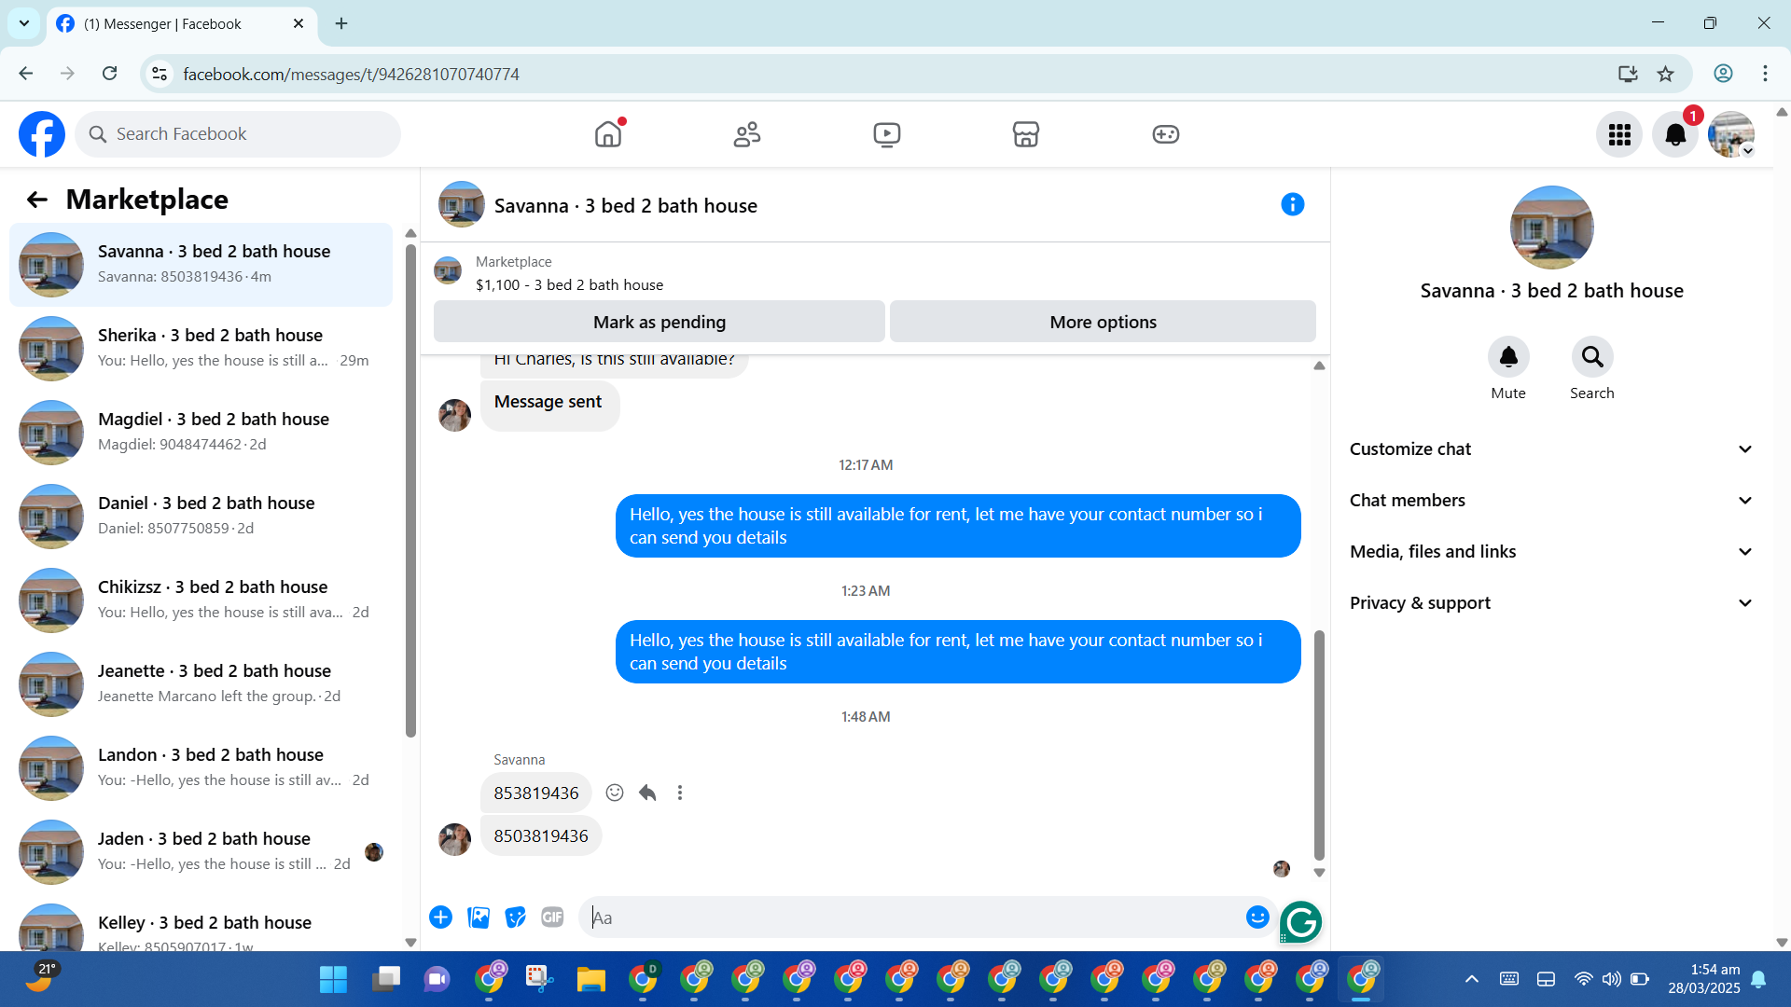Open the taskbar clock and date
The image size is (1791, 1007).
click(1704, 979)
